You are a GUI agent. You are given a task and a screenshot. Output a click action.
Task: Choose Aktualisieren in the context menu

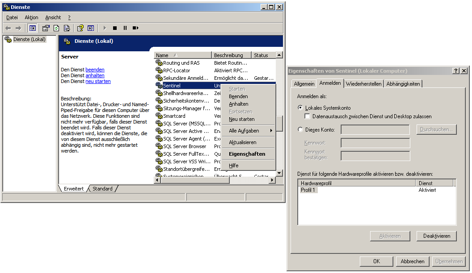click(248, 142)
